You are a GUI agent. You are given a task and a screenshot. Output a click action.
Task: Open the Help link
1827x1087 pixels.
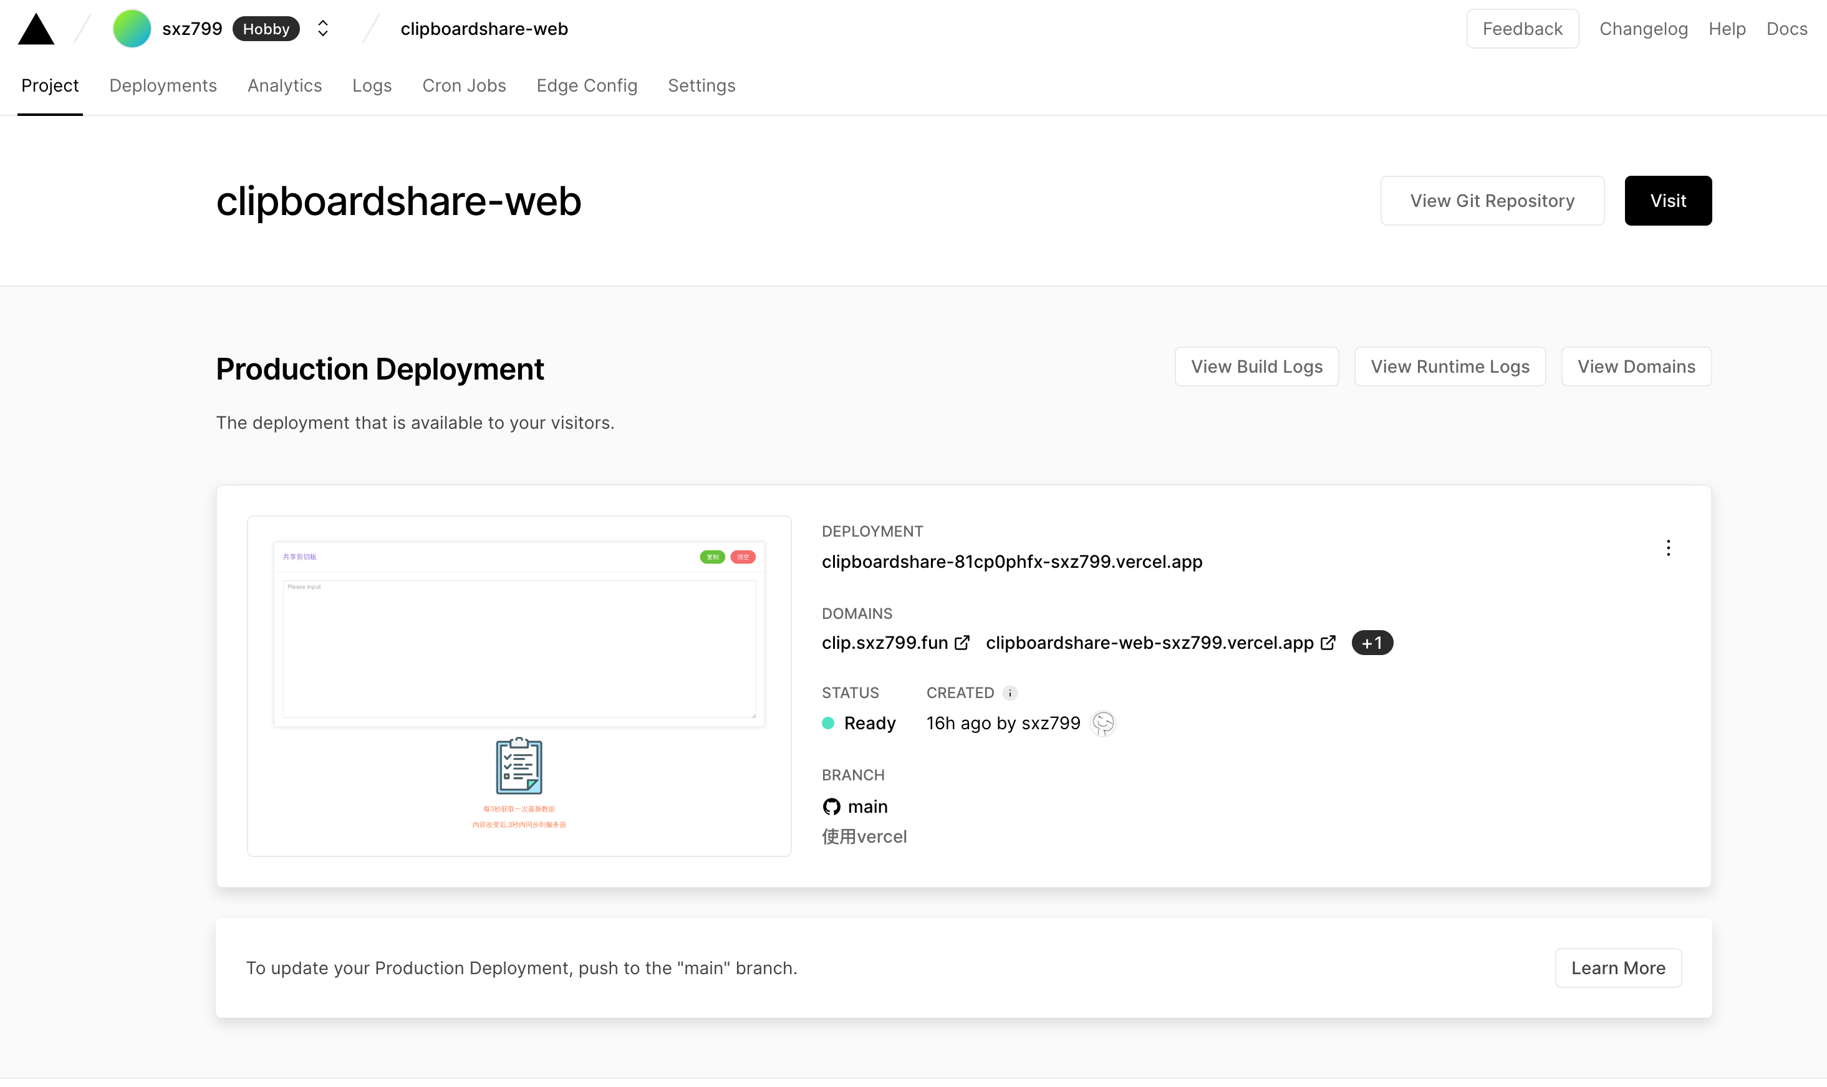pyautogui.click(x=1727, y=29)
